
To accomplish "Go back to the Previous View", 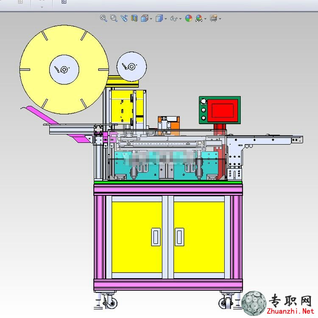I will [x=124, y=18].
